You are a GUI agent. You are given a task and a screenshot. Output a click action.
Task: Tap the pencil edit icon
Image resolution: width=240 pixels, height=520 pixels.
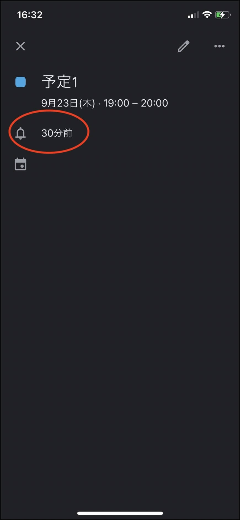tap(183, 46)
